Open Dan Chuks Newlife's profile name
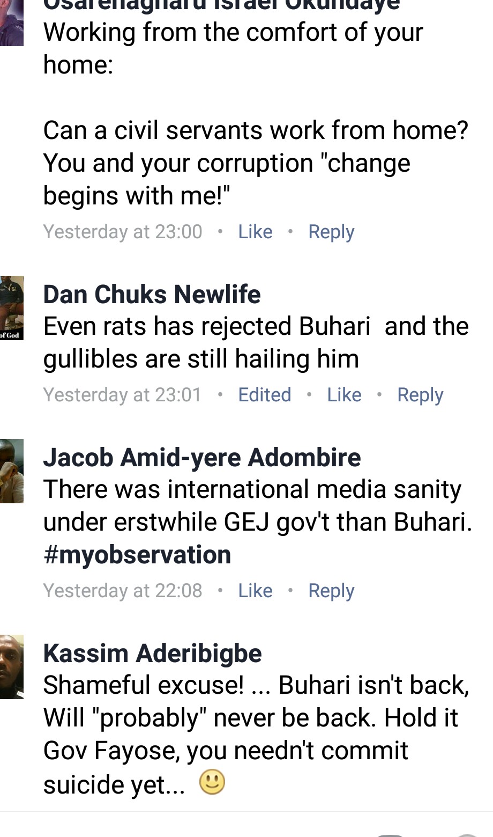Viewport: 493px width, 837px height. point(152,295)
